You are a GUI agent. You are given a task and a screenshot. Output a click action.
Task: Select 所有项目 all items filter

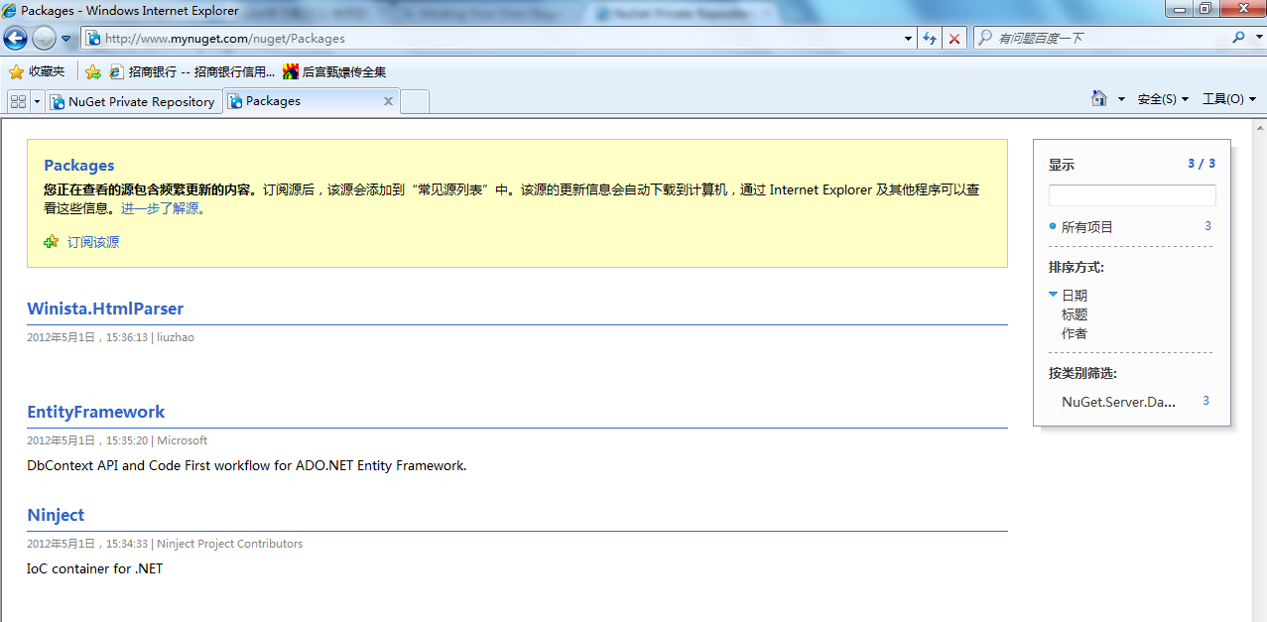pos(1087,227)
